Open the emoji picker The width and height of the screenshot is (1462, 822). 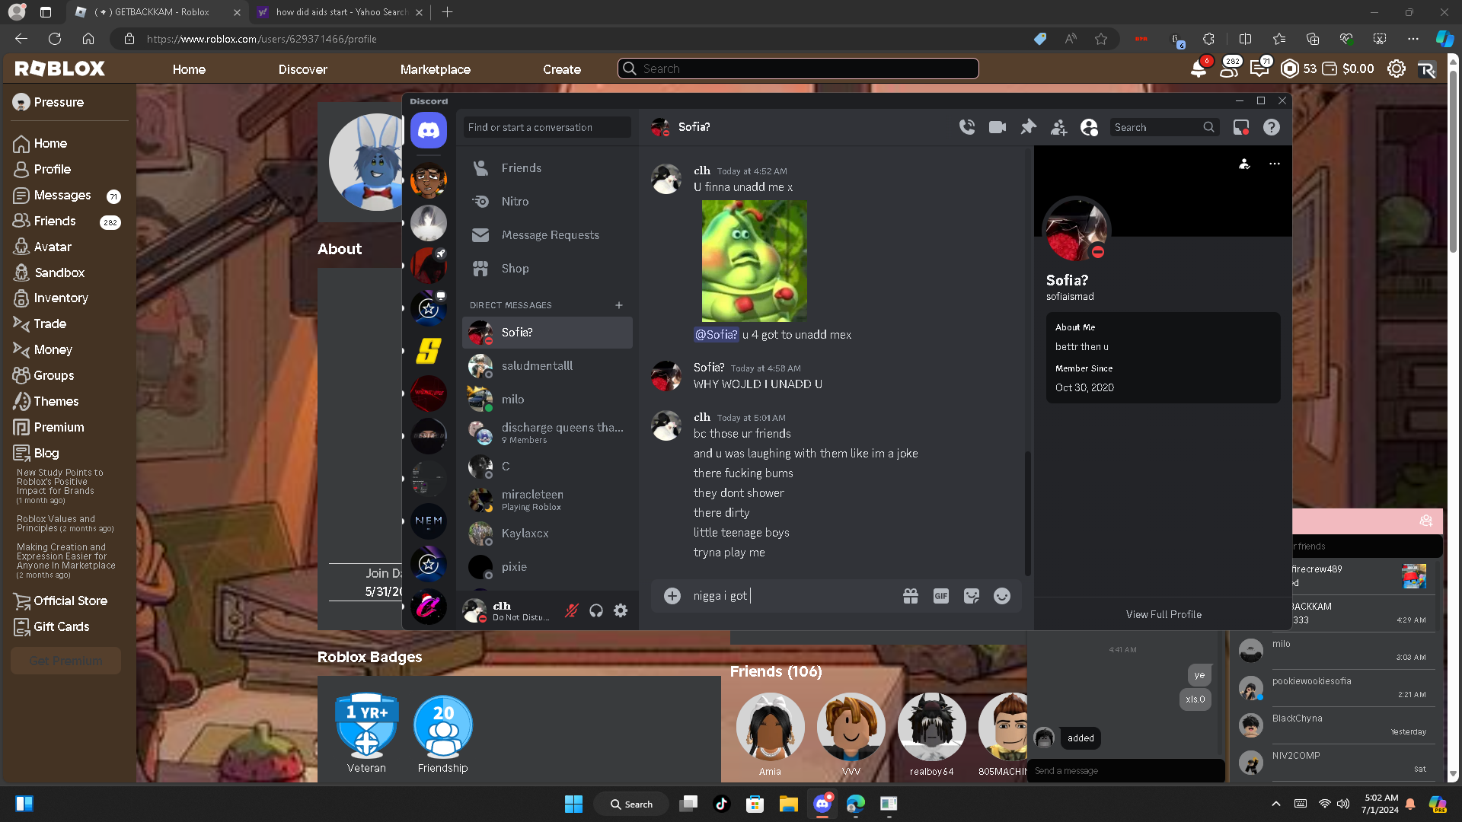[x=1002, y=596]
